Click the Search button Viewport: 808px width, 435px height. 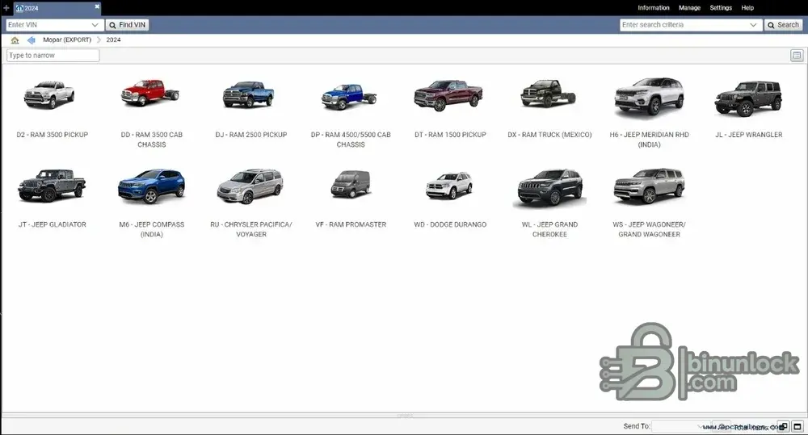783,25
